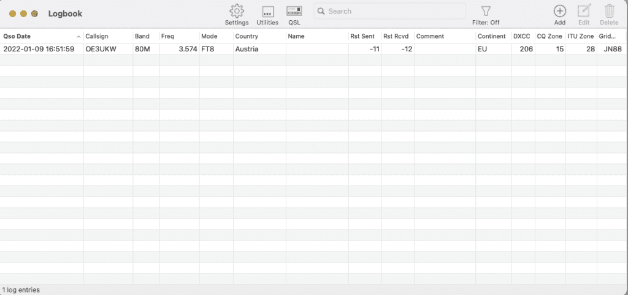Click the yellow minimize window button
The height and width of the screenshot is (295, 628).
24,13
